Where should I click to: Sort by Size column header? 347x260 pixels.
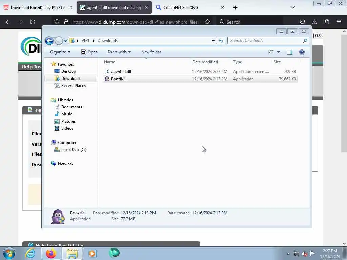point(277,62)
